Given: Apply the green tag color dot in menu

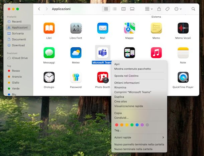Looking at the screenshot, I should coord(132,125).
